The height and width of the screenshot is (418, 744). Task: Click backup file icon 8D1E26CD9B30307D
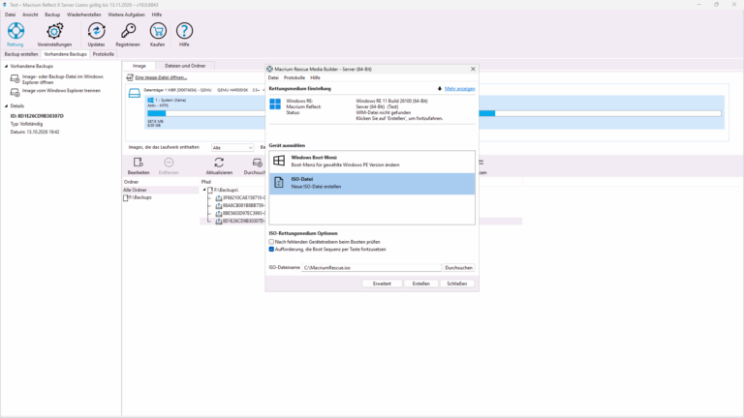[218, 222]
